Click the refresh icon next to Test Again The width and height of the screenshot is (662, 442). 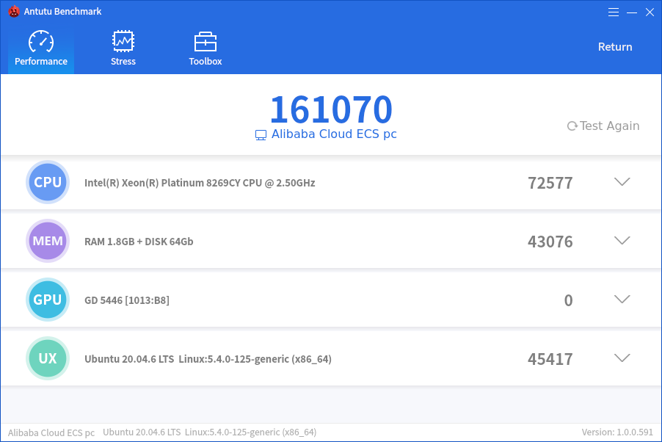572,126
